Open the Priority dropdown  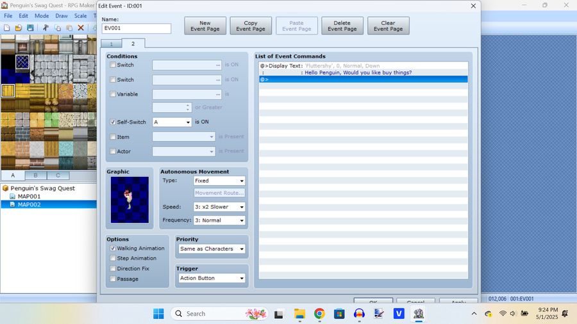coord(212,248)
